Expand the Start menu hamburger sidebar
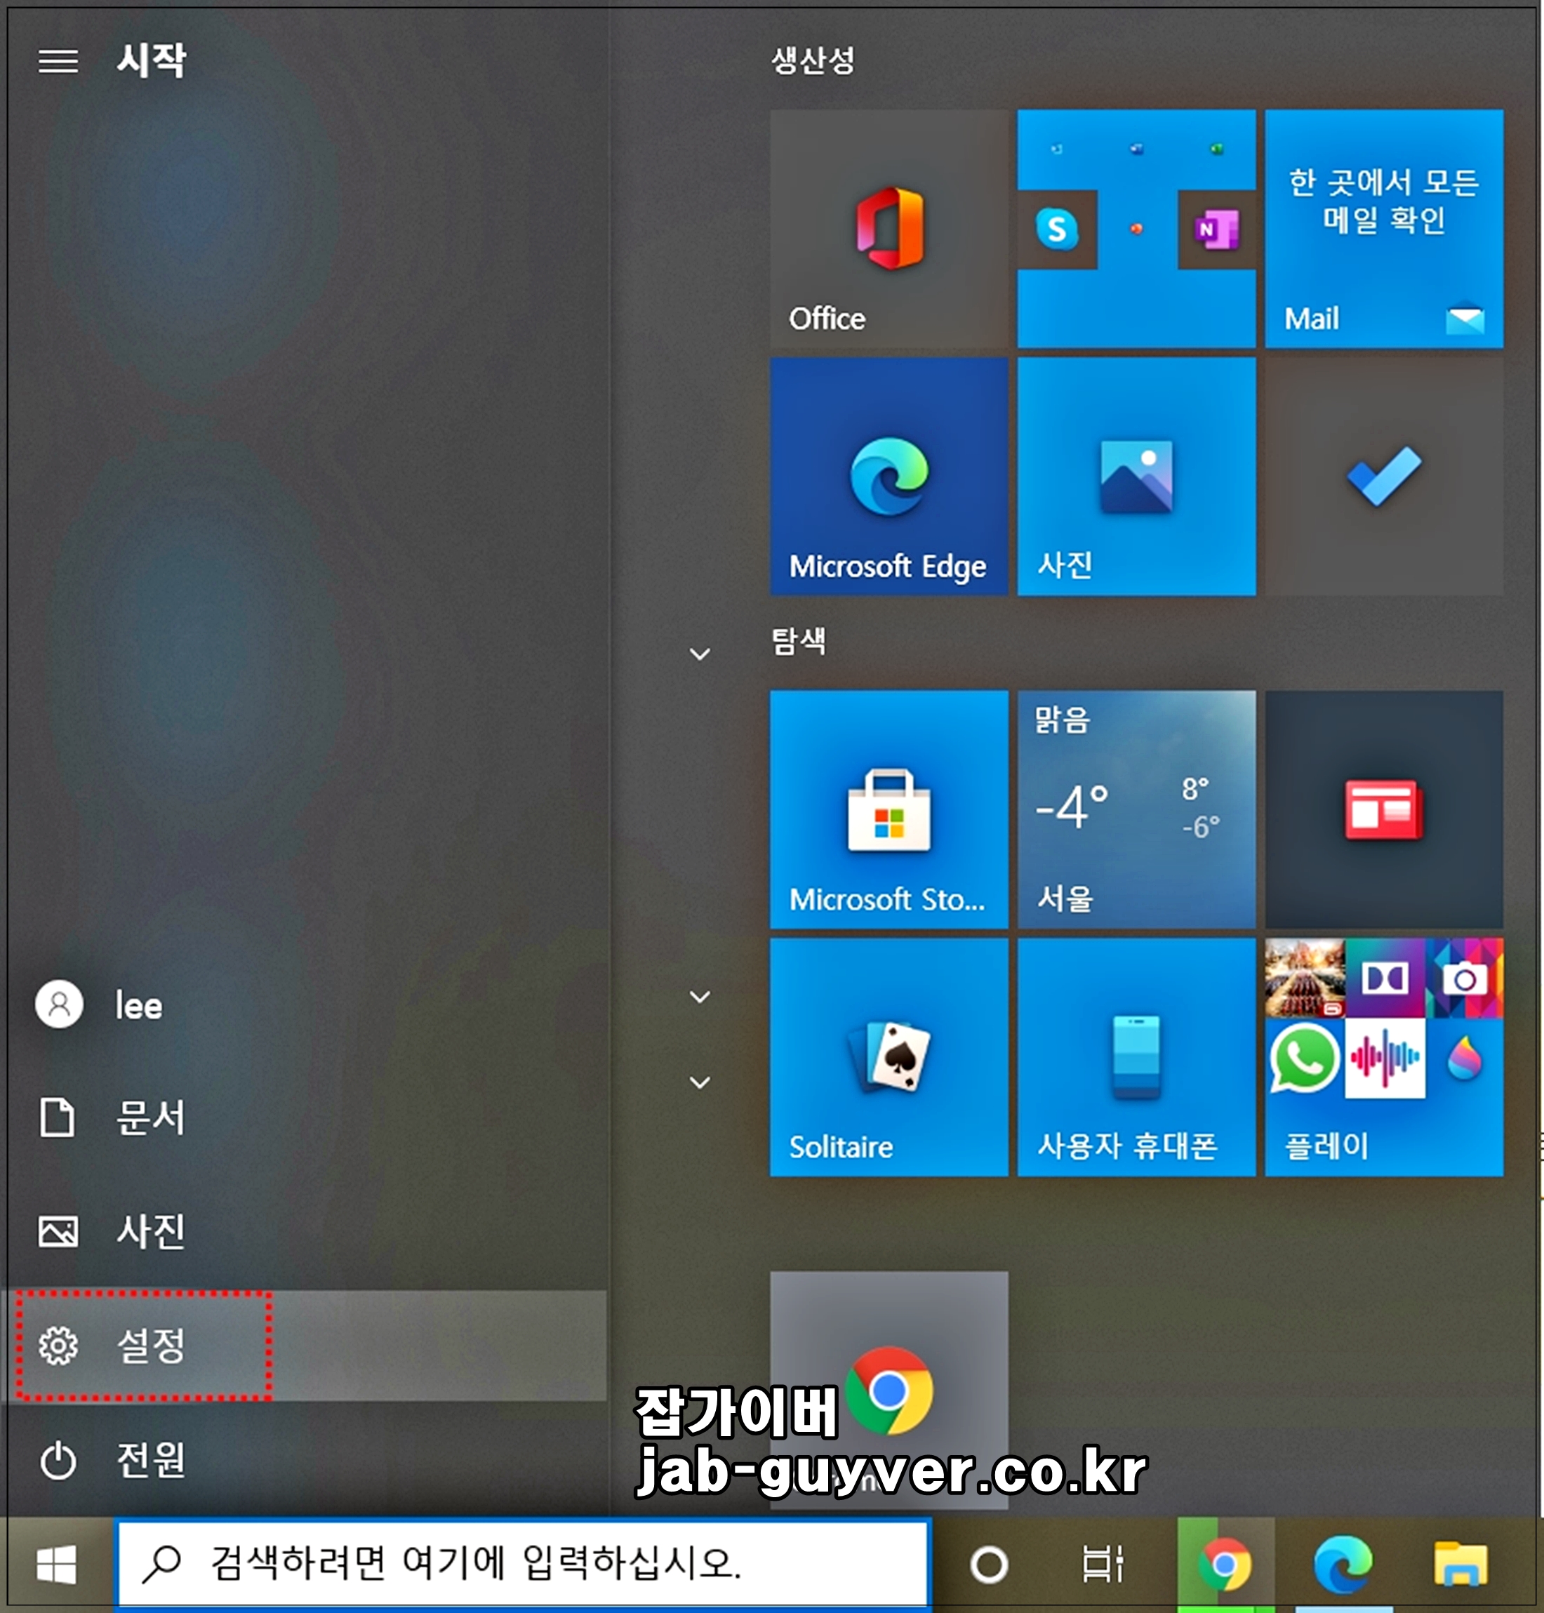The image size is (1544, 1613). [x=59, y=62]
